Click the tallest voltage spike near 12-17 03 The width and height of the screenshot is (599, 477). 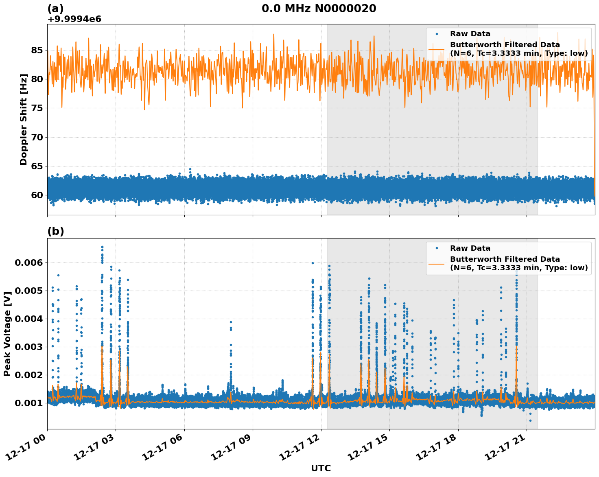pos(102,247)
